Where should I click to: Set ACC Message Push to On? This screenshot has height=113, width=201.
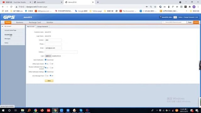coord(46,76)
